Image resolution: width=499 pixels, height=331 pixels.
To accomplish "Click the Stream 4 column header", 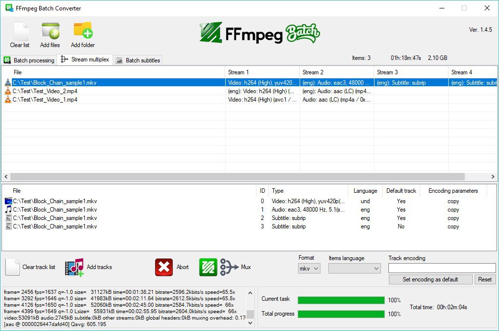I will point(473,72).
